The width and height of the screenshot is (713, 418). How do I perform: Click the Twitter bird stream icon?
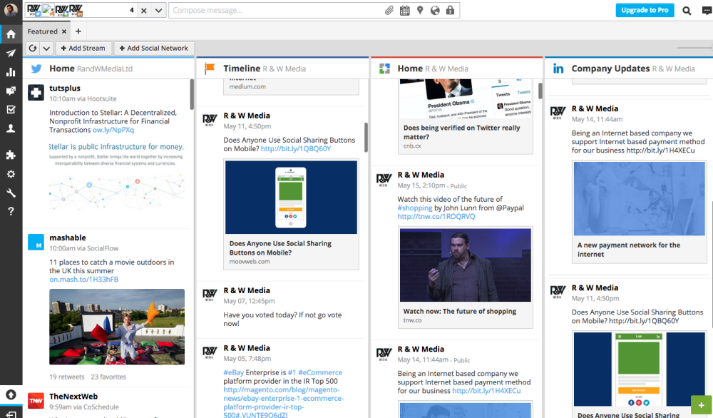coord(36,68)
